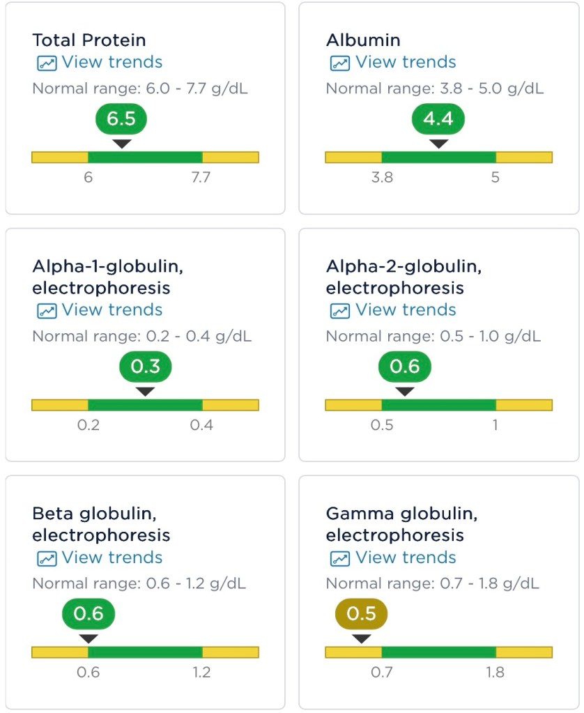Select the Alpha-2-globulin "View trends" text link
Viewport: 584px width, 713px height.
[406, 310]
